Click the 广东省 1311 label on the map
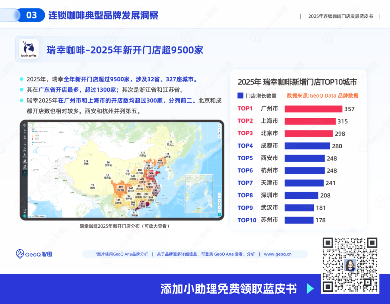Viewport: 390px width, 304px height. 142,205
